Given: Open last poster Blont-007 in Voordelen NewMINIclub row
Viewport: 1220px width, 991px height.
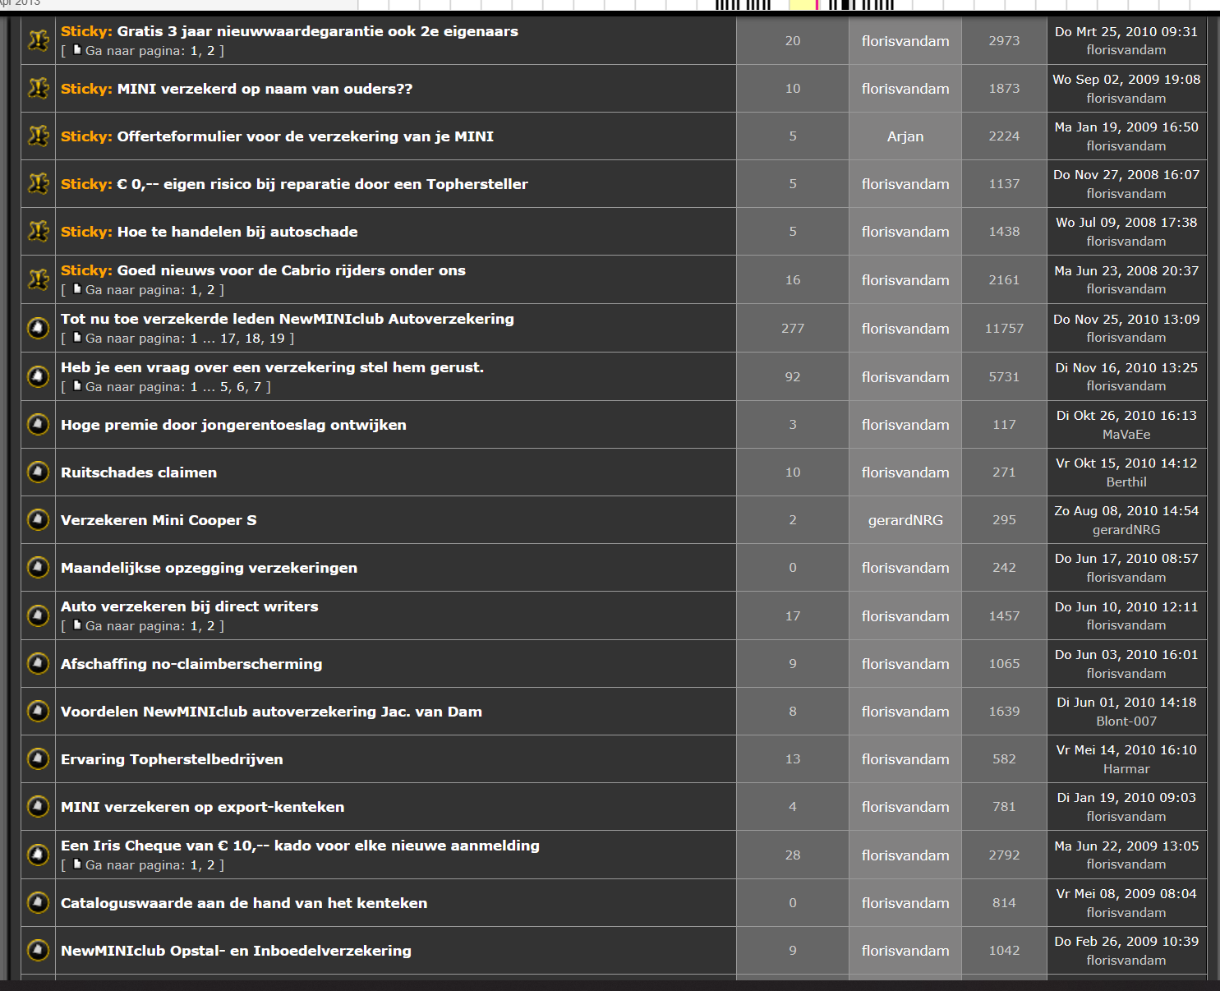Looking at the screenshot, I should coord(1126,721).
